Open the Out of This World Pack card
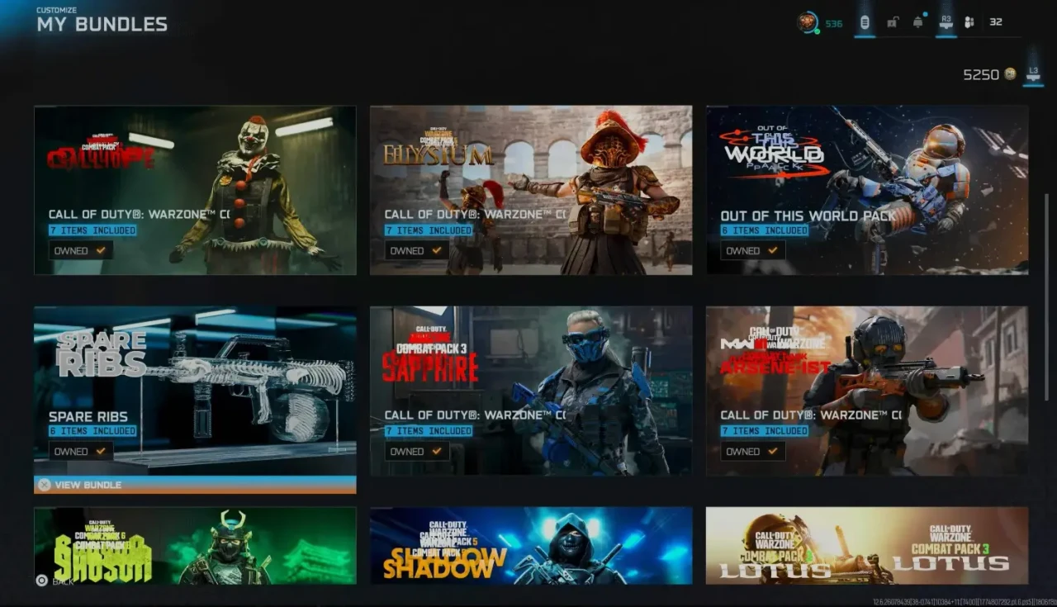This screenshot has width=1057, height=607. tap(867, 190)
